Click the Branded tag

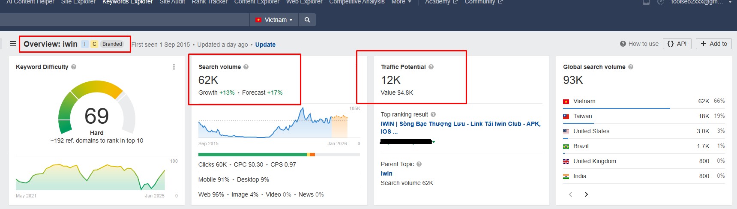112,44
